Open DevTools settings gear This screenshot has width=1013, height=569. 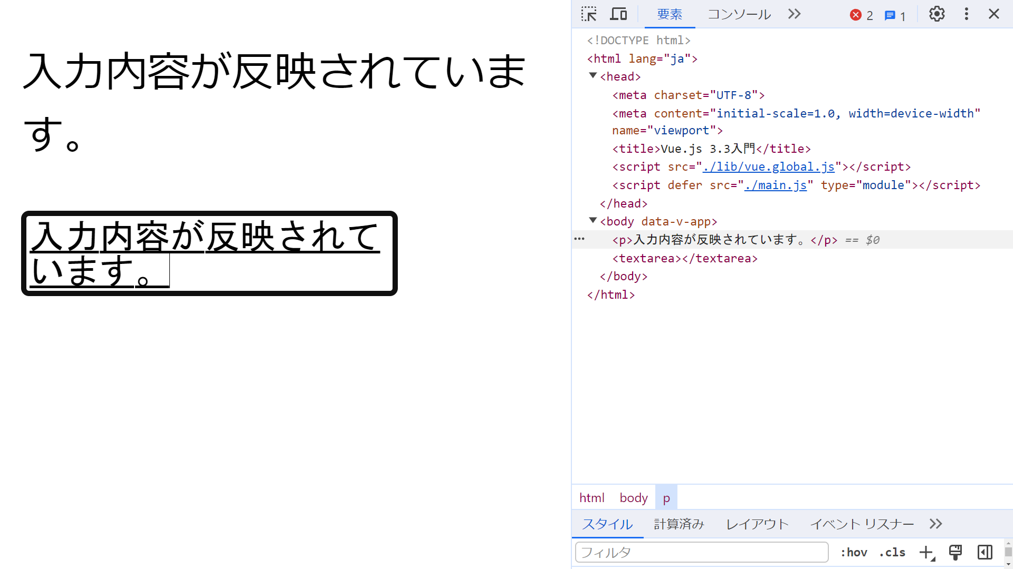(x=936, y=14)
